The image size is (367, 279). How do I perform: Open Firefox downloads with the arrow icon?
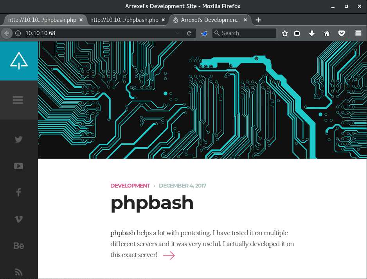(312, 33)
